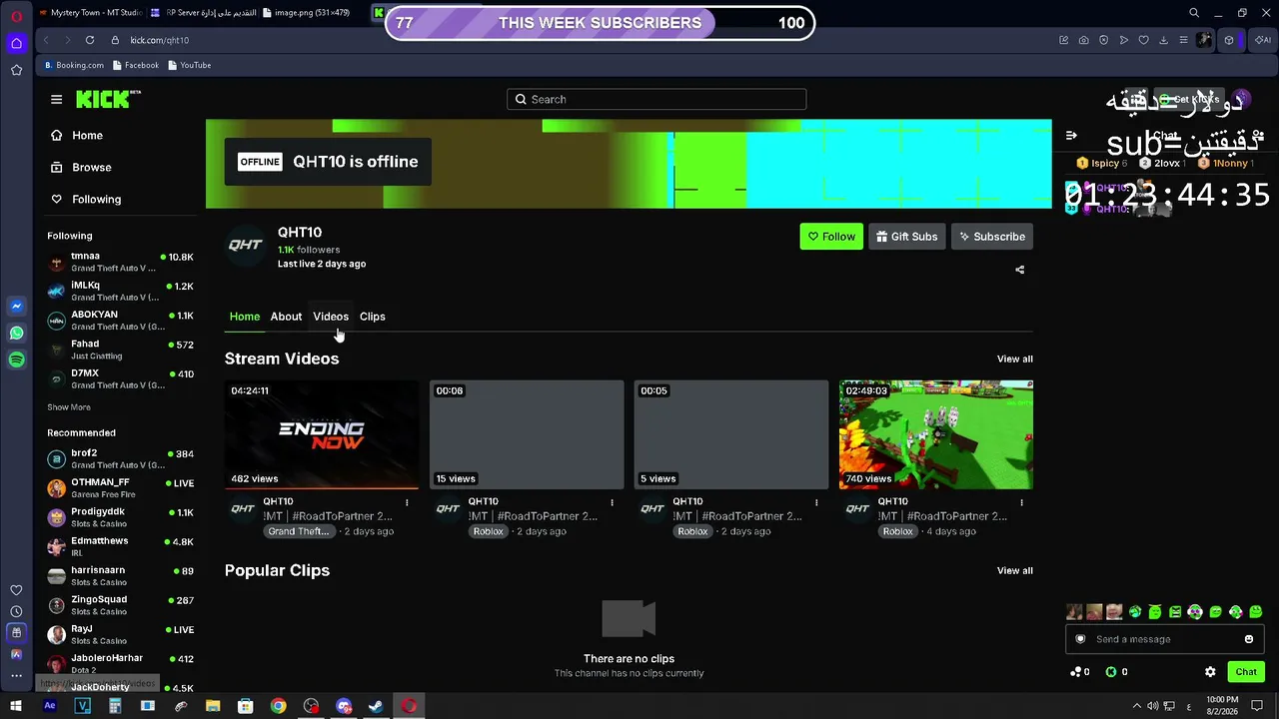
Task: Select the channel Home tab
Action: pos(245,317)
